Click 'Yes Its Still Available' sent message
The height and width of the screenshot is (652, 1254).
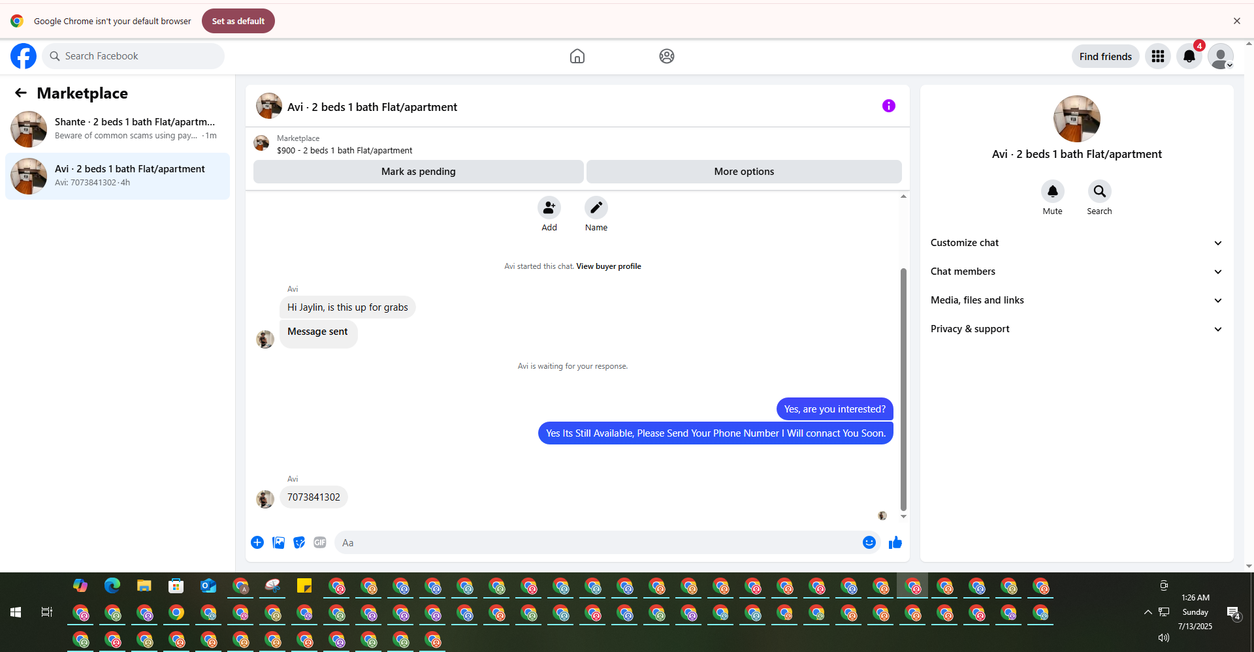(716, 433)
